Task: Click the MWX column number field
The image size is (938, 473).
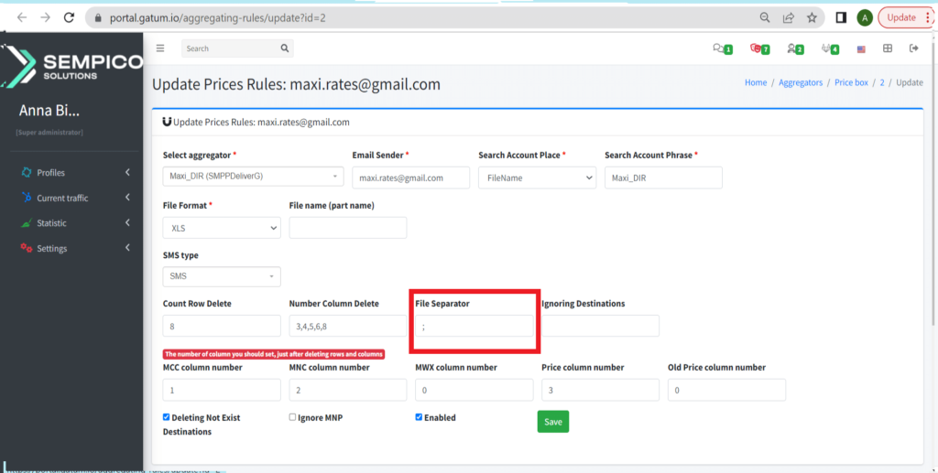Action: 474,390
